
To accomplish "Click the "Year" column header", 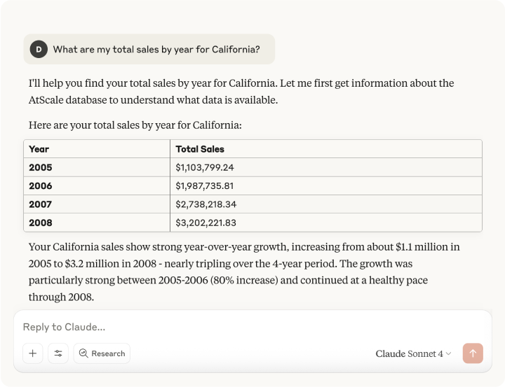I will pos(39,149).
